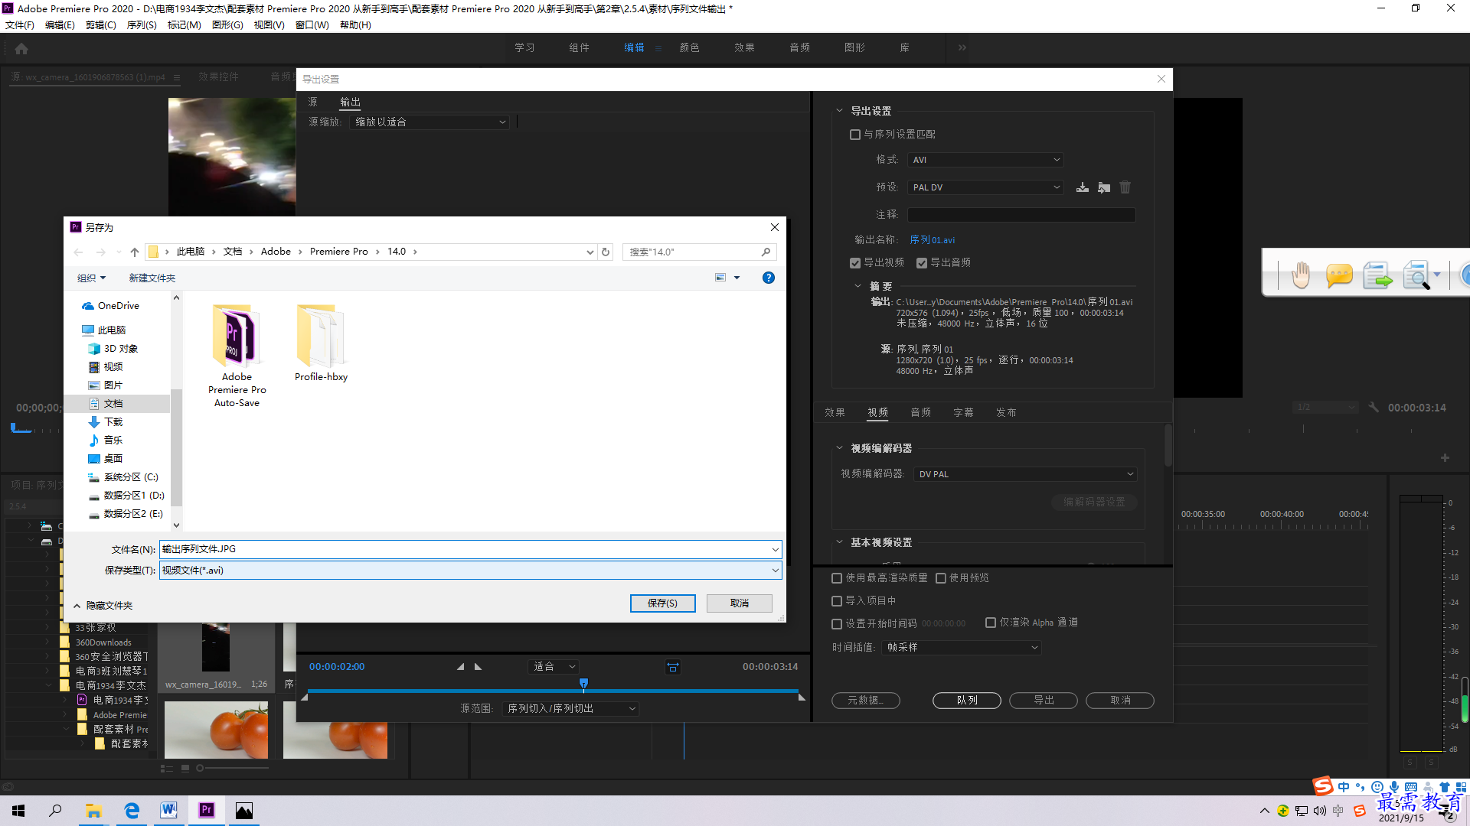
Task: Click the 元数据 button
Action: (866, 701)
